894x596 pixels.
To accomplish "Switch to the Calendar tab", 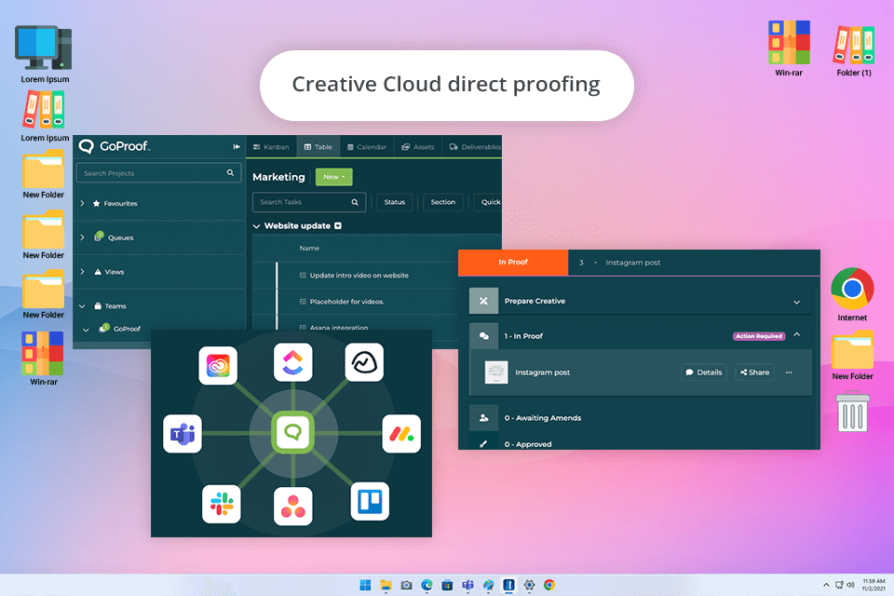I will [x=367, y=146].
